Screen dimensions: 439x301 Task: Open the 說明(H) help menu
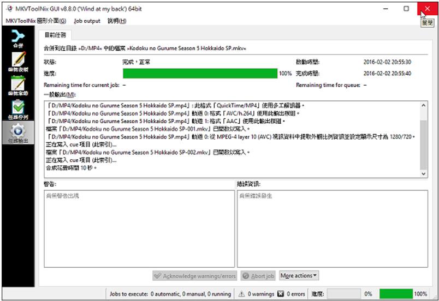(117, 21)
